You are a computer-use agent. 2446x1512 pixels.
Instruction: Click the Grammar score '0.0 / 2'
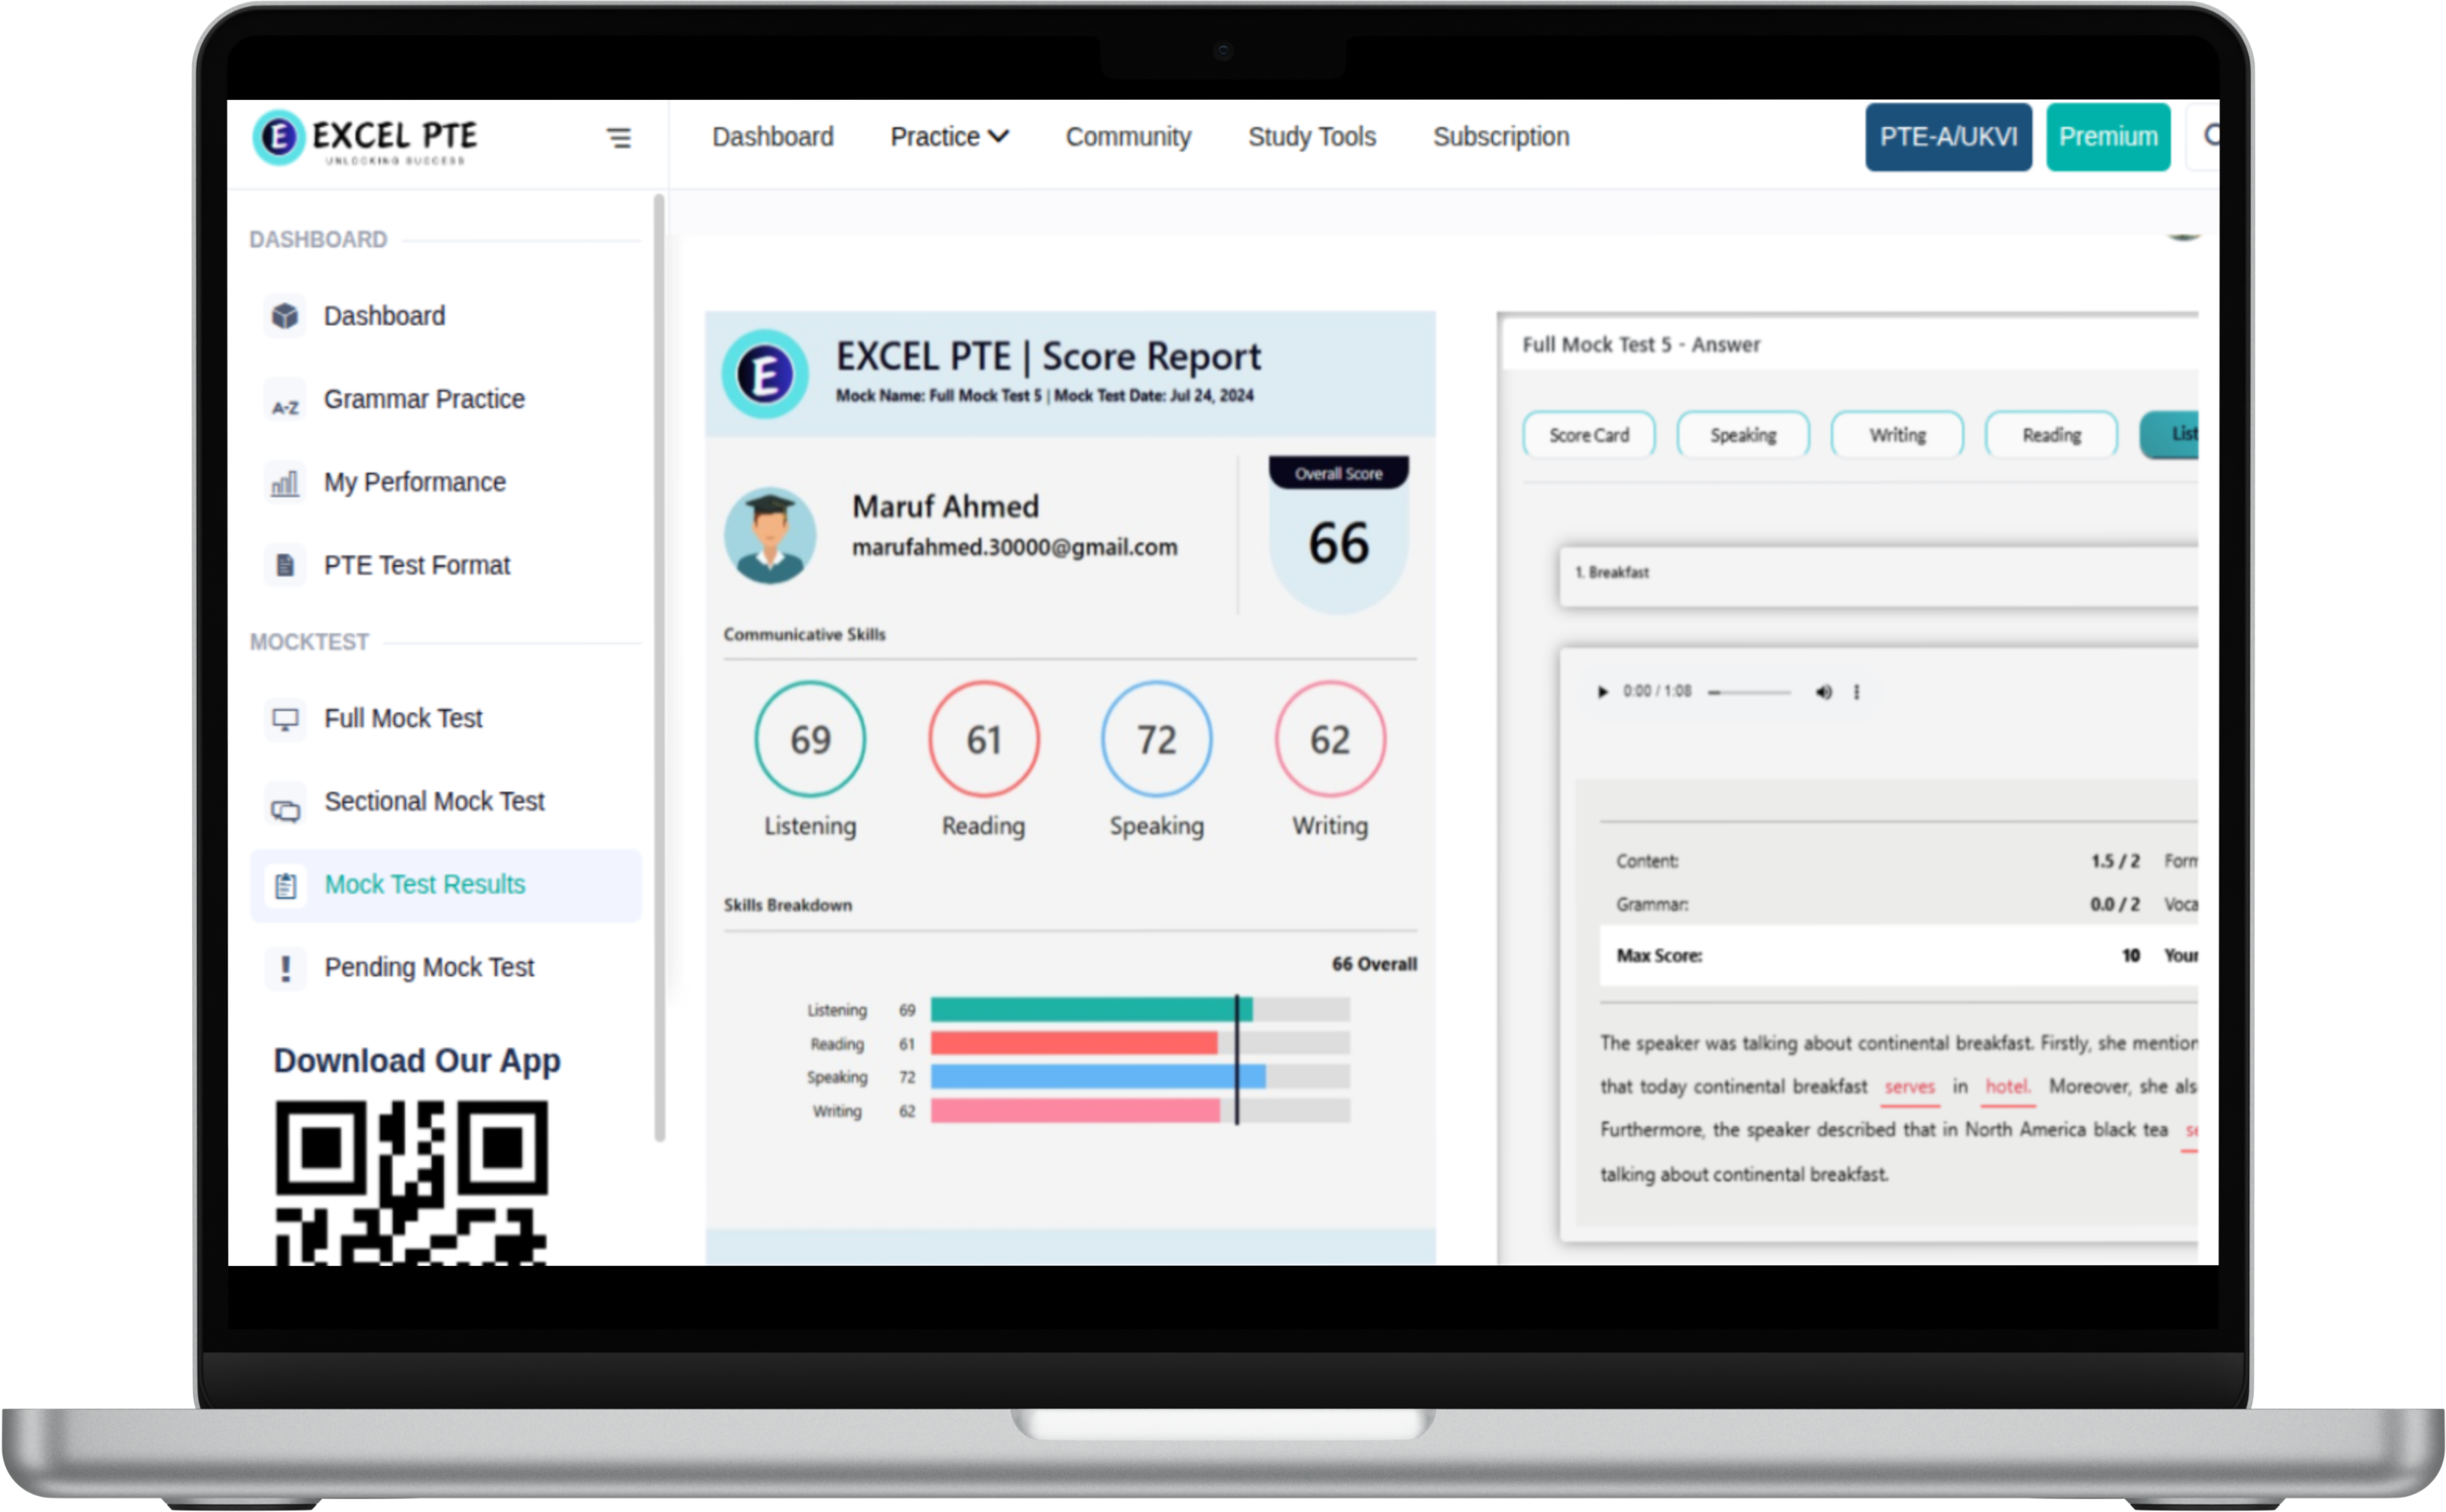click(x=2115, y=905)
